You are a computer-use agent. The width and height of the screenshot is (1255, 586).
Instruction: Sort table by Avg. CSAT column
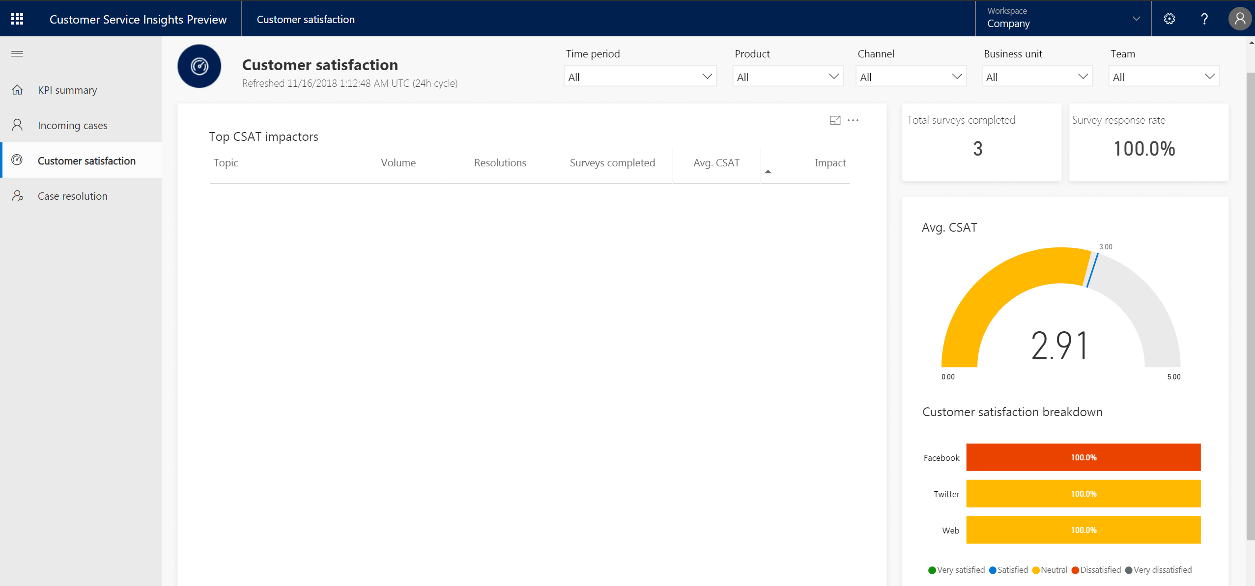(x=716, y=163)
